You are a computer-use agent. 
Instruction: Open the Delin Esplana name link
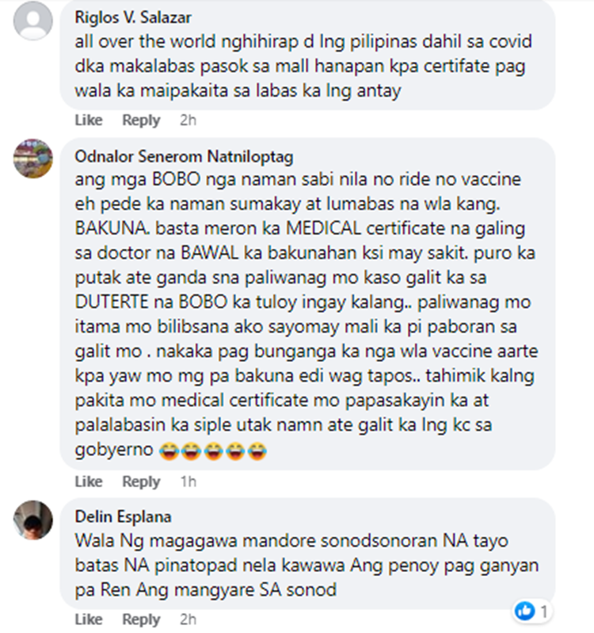(x=123, y=516)
